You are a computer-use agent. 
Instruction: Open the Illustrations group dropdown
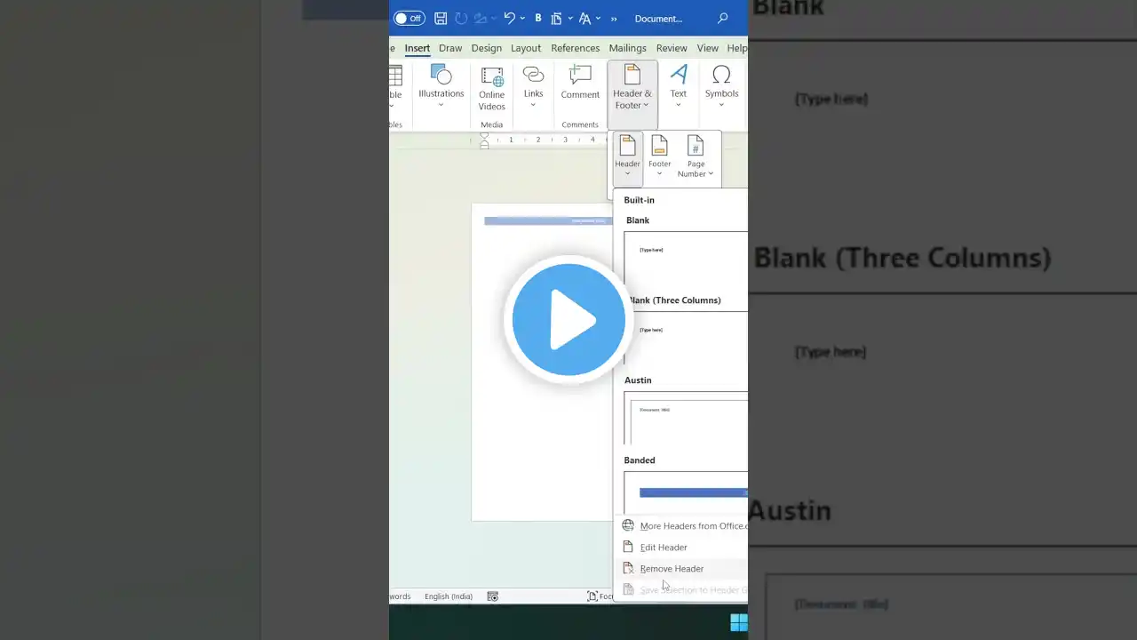[x=441, y=86]
